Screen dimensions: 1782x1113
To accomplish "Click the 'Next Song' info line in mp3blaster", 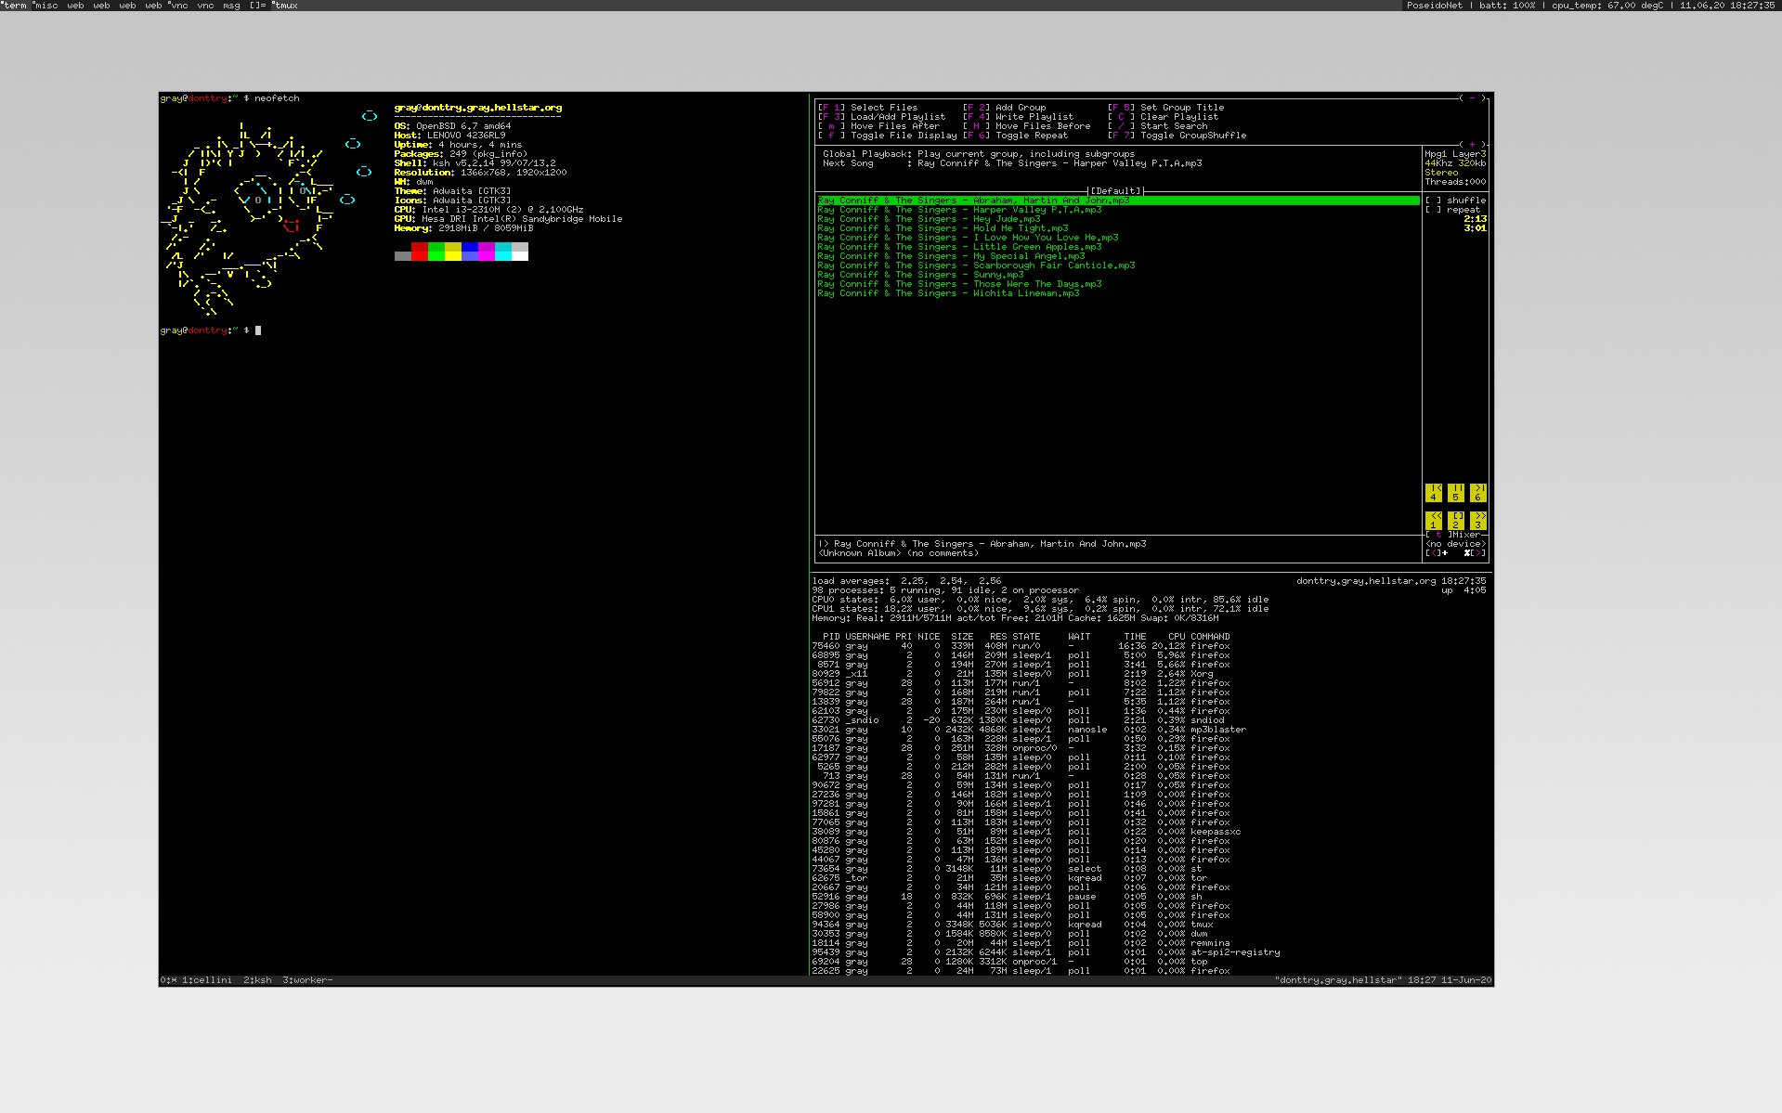I will [x=1012, y=163].
